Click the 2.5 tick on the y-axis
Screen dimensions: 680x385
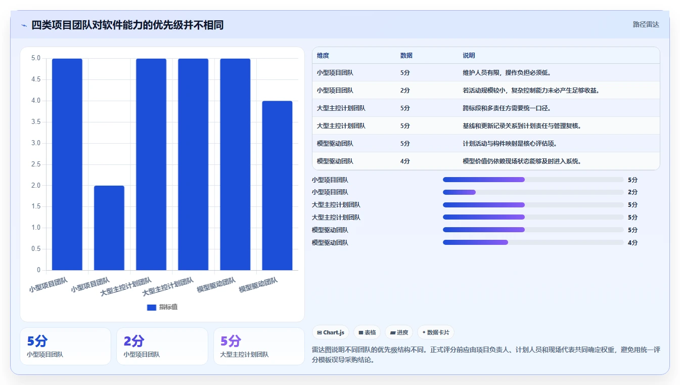[35, 164]
